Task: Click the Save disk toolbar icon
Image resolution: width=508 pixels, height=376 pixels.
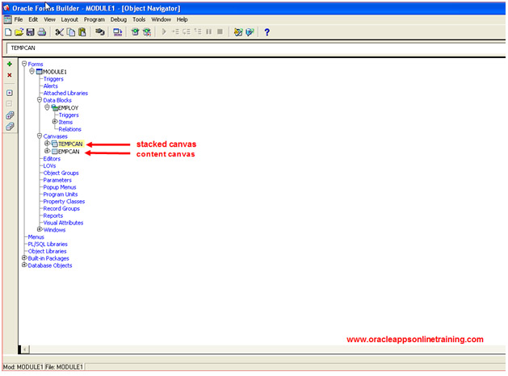Action: coord(30,32)
